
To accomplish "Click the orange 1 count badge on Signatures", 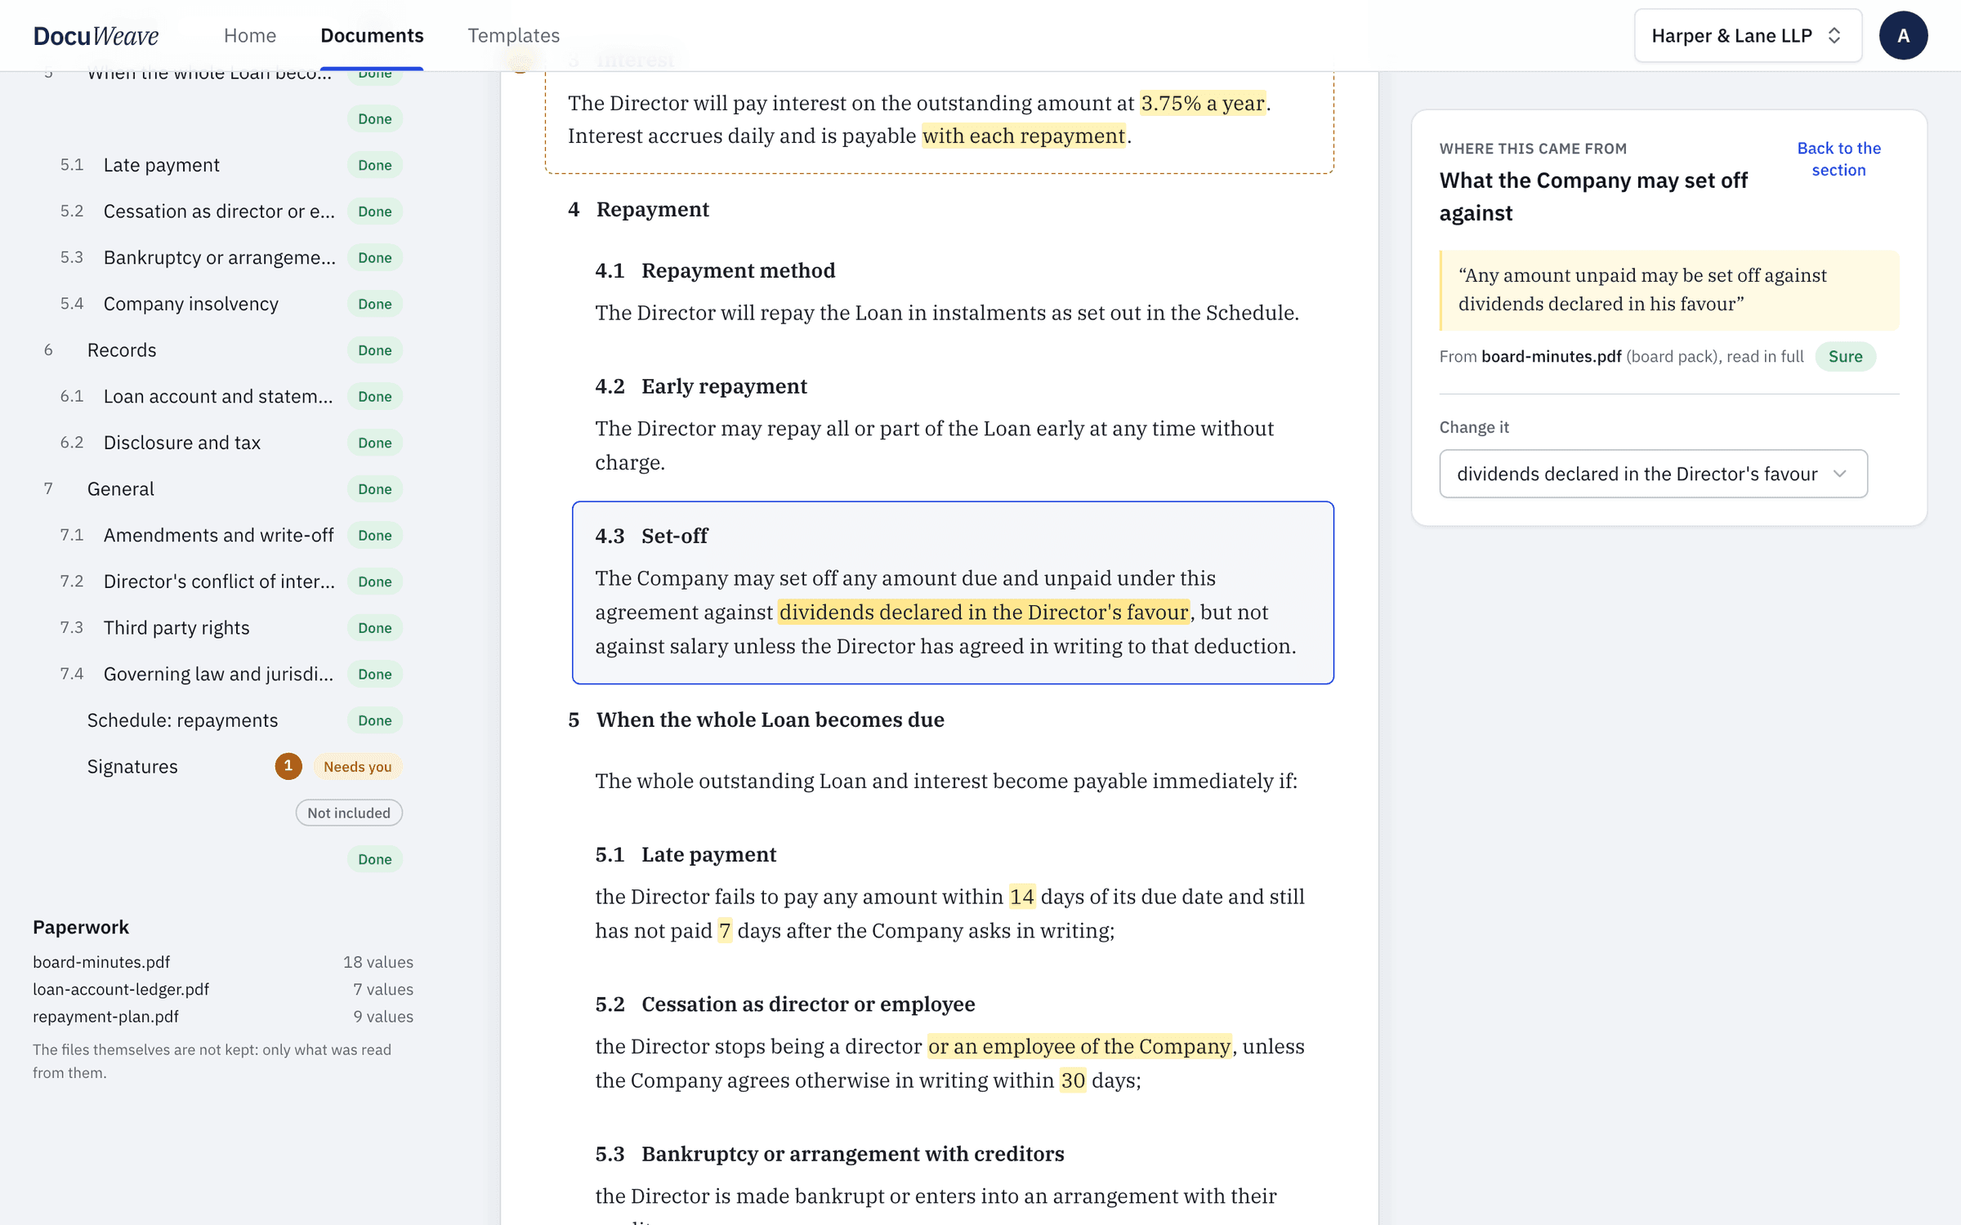I will point(288,766).
